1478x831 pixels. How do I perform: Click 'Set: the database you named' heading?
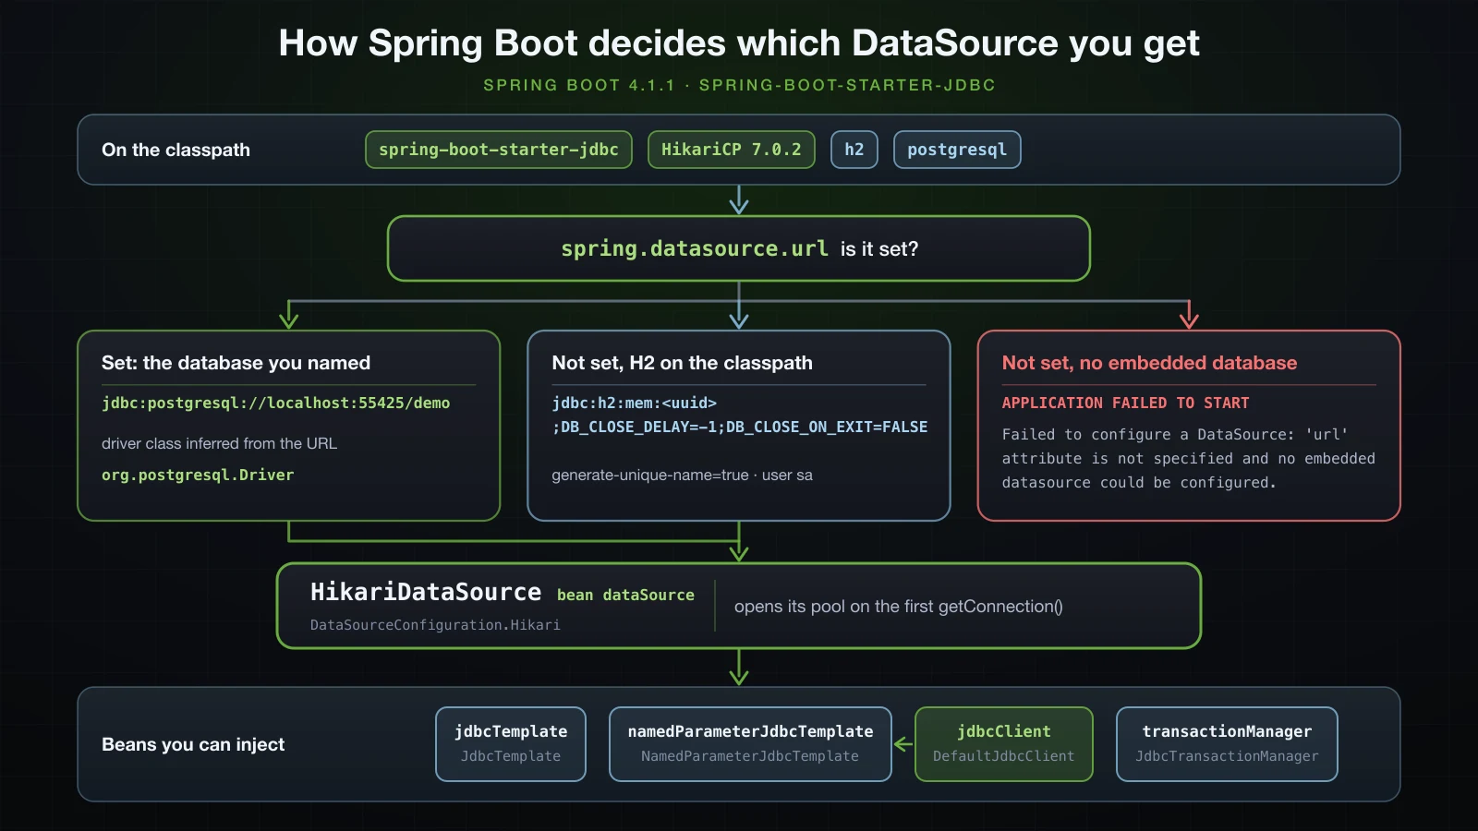tap(236, 363)
